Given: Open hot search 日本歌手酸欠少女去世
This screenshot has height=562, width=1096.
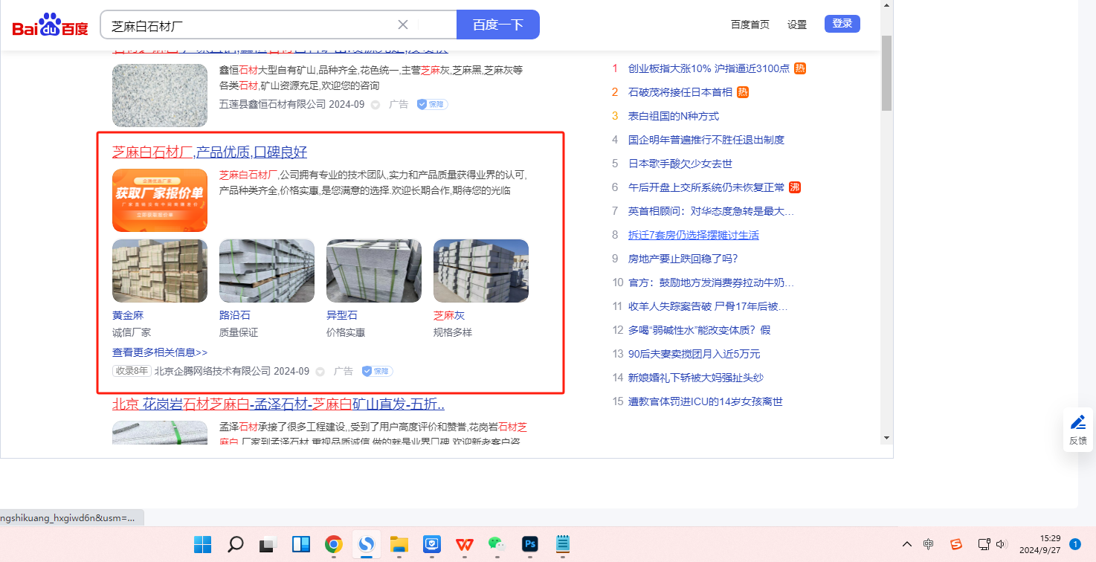Looking at the screenshot, I should click(680, 164).
